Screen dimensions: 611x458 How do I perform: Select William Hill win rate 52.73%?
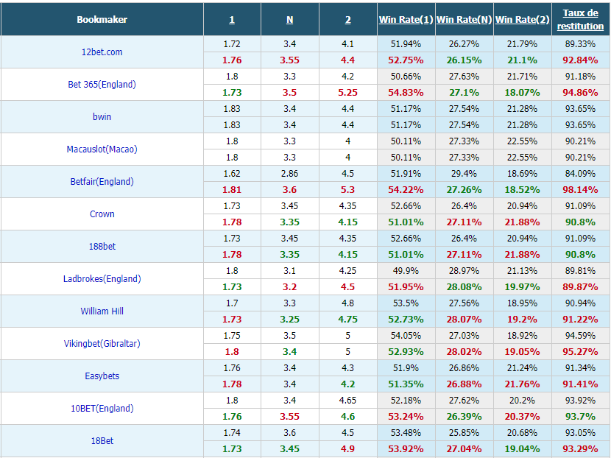pyautogui.click(x=406, y=319)
